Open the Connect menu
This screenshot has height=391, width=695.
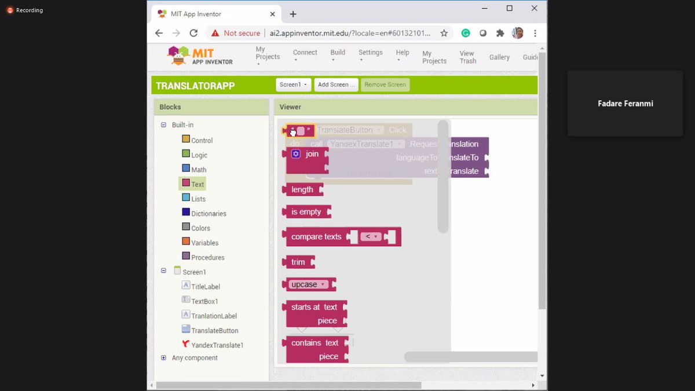305,56
